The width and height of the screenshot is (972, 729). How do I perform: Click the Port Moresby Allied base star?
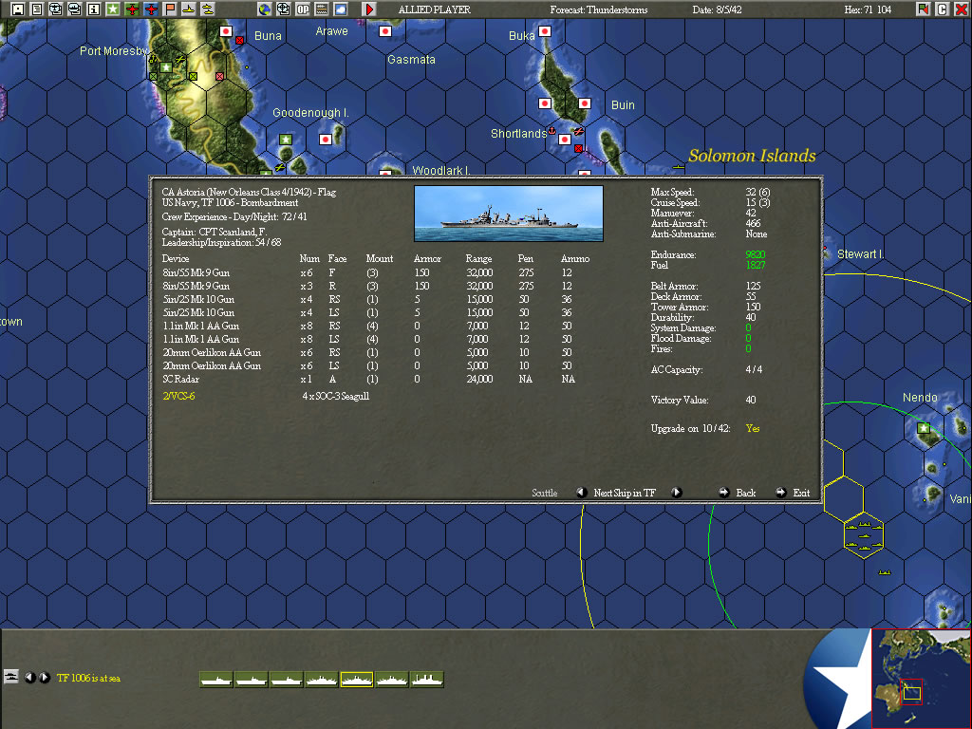[166, 67]
